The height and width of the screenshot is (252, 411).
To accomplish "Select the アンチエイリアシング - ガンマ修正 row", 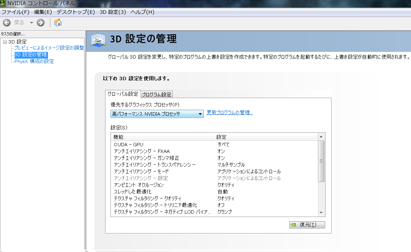I will point(215,158).
